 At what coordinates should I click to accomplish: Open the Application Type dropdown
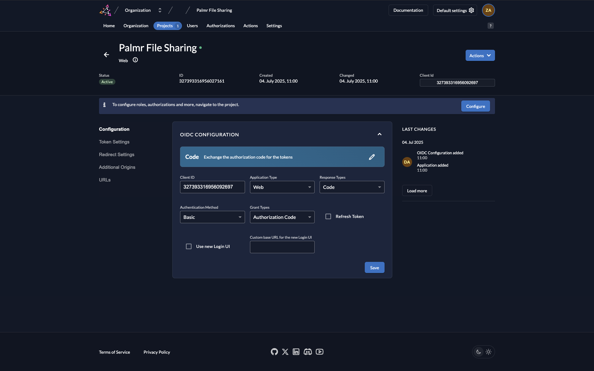(282, 187)
